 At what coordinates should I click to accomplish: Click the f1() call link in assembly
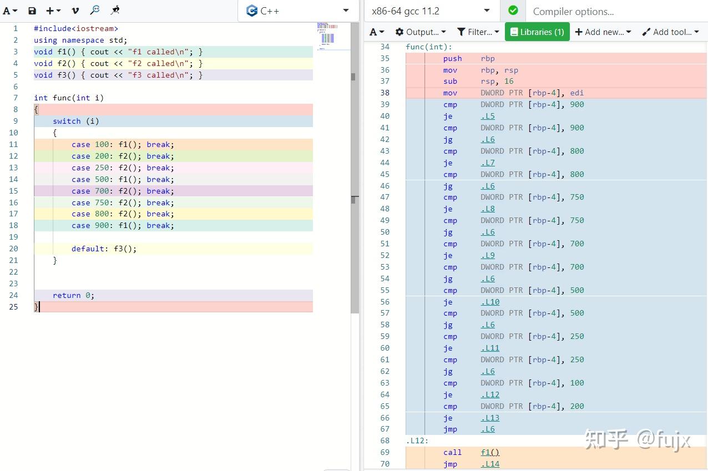pyautogui.click(x=489, y=452)
